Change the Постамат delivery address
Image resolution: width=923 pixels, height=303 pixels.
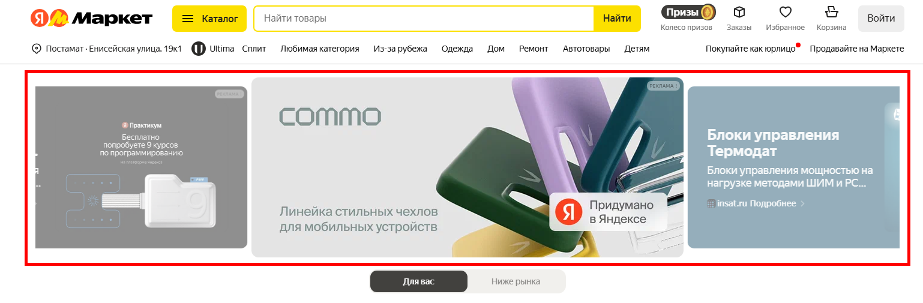[x=107, y=49]
